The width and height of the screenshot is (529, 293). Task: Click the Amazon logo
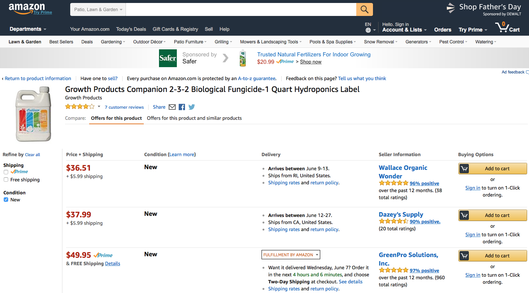tap(27, 8)
